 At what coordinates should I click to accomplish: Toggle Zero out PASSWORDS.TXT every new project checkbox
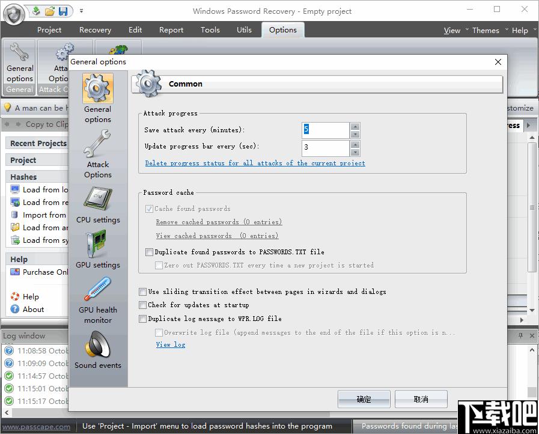click(x=159, y=266)
